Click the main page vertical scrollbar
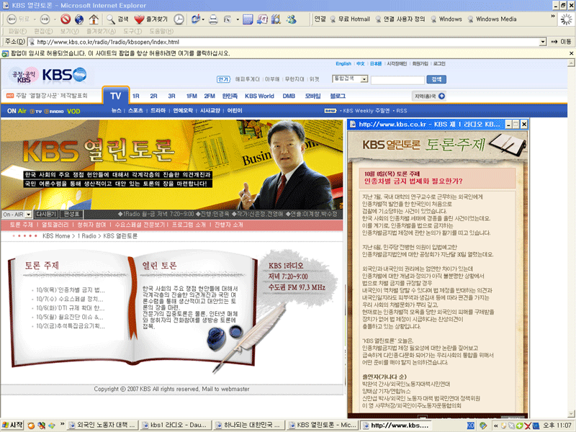Image resolution: width=576 pixels, height=432 pixels. [x=571, y=237]
